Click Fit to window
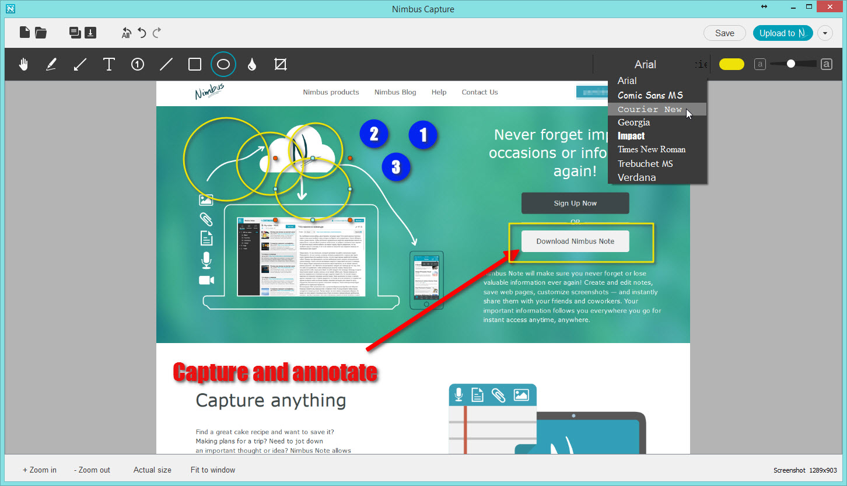 (x=213, y=470)
